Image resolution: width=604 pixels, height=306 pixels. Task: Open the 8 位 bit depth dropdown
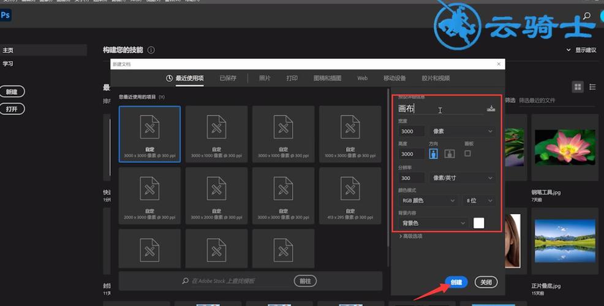(x=480, y=201)
